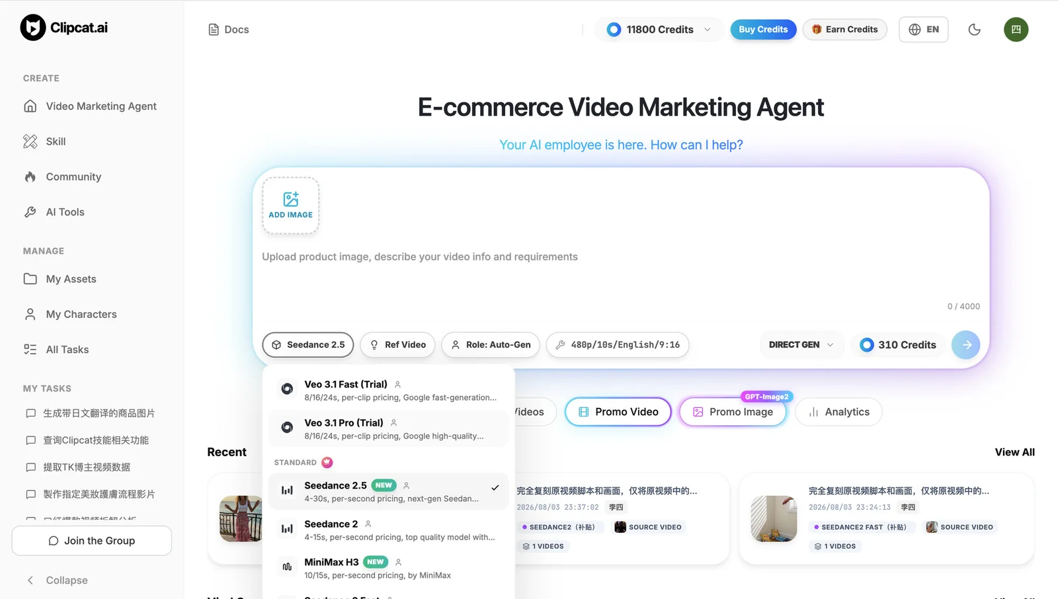The height and width of the screenshot is (599, 1058).
Task: Open the 480p/10s/English/9:16 settings
Action: [x=618, y=345]
